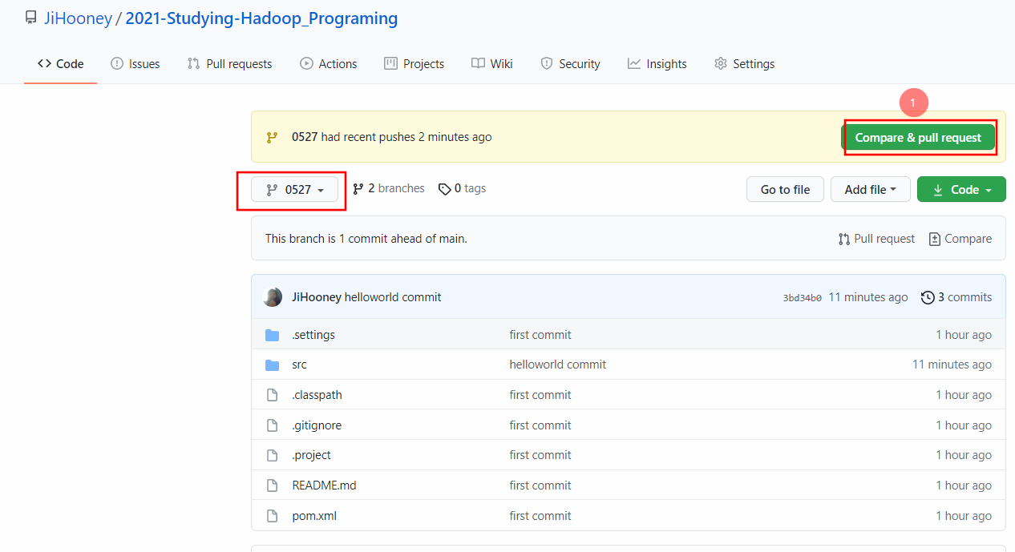
Task: Open the .project file
Action: [x=311, y=455]
